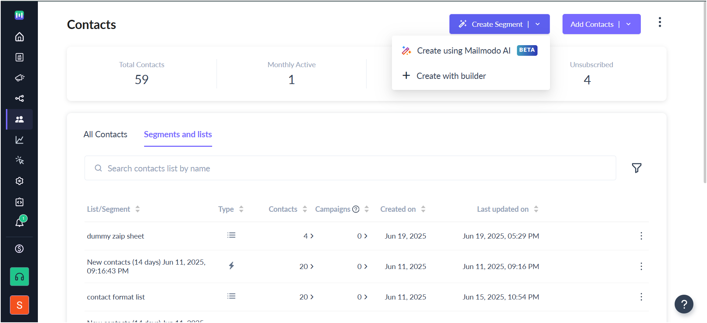Click Jun 19, 2025, 05:29 PM cell
The height and width of the screenshot is (323, 707).
(501, 236)
